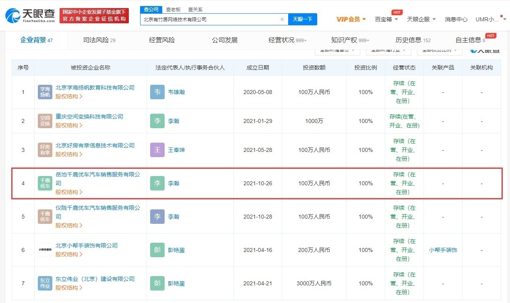The image size is (510, 303).
Task: Open the VIP会员 dropdown
Action: 351,19
